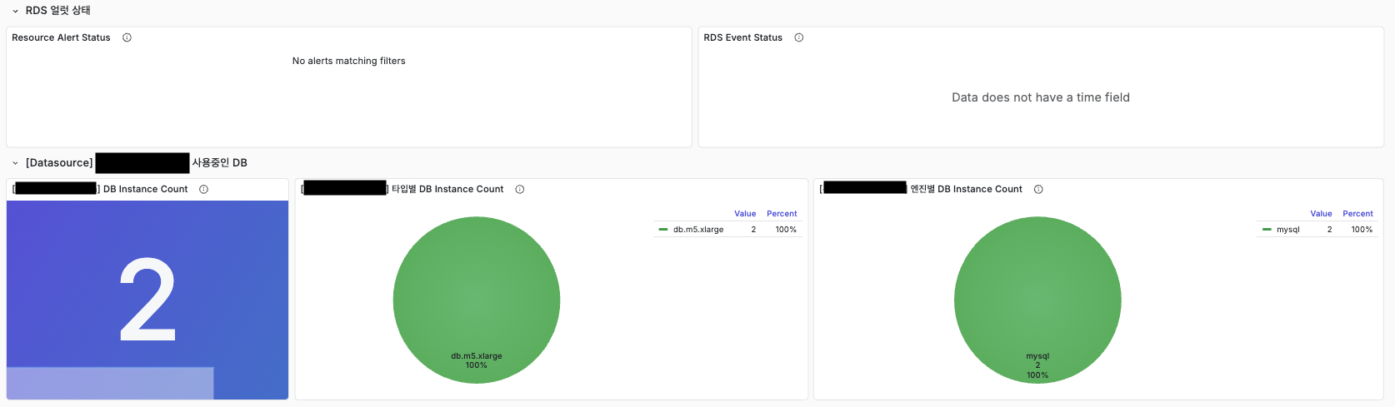Sort by Percent in the instance type legend

pos(782,214)
